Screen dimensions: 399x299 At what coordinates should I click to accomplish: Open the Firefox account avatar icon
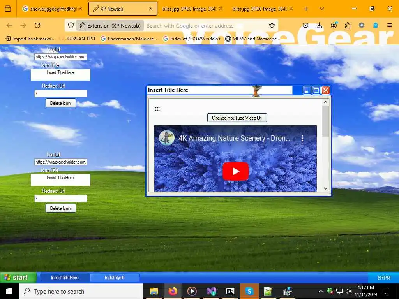tap(334, 25)
